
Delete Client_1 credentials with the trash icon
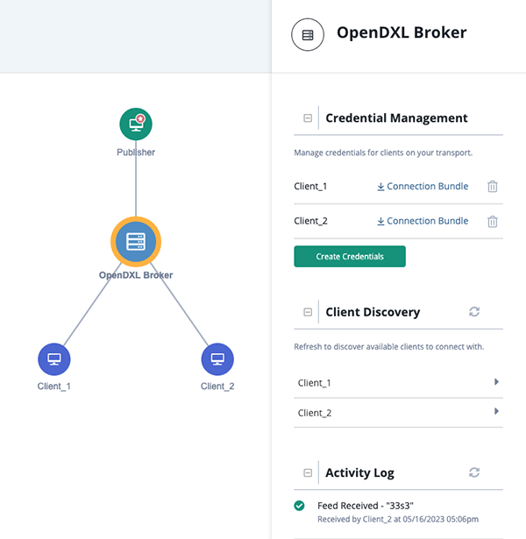[493, 187]
